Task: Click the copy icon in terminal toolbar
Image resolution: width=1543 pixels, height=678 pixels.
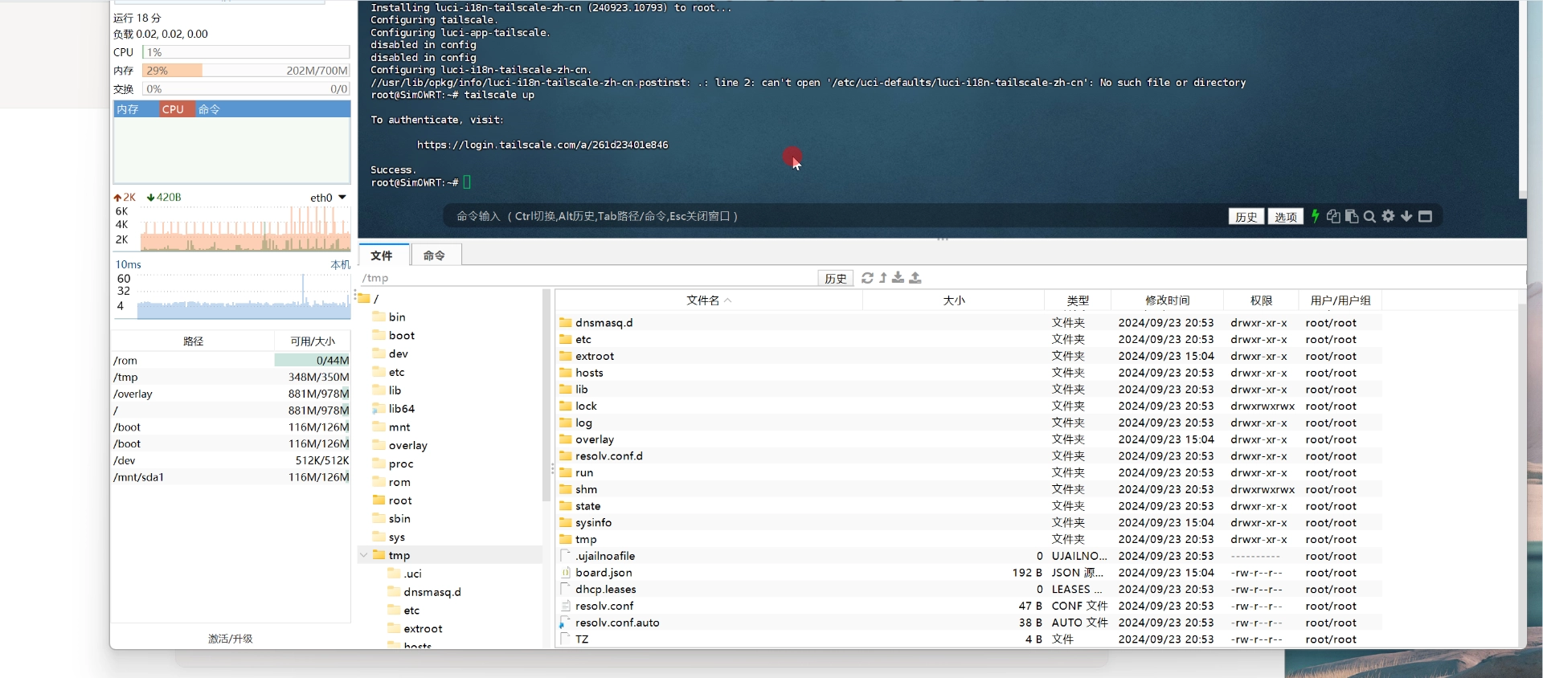Action: click(x=1333, y=216)
